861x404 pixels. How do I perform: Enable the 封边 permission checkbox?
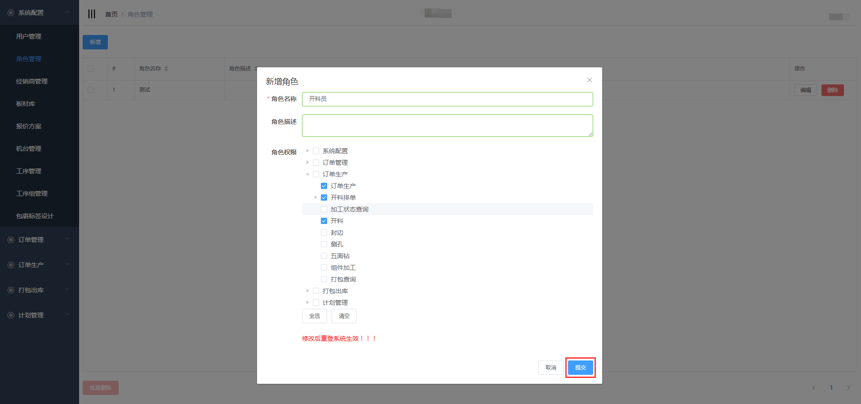[x=324, y=233]
